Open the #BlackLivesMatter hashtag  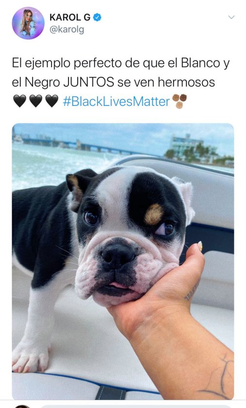pyautogui.click(x=116, y=101)
